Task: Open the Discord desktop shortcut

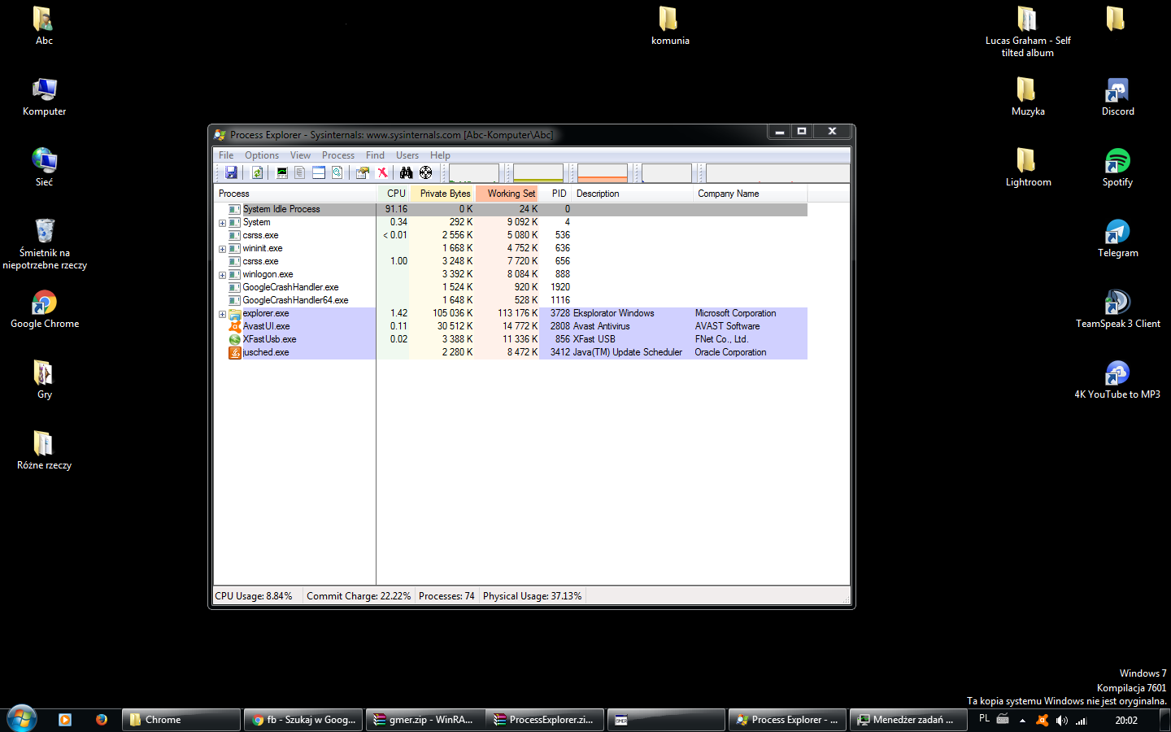Action: pyautogui.click(x=1118, y=97)
